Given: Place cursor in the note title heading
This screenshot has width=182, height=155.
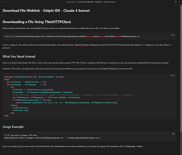Looking at the screenshot, I should (46, 11).
